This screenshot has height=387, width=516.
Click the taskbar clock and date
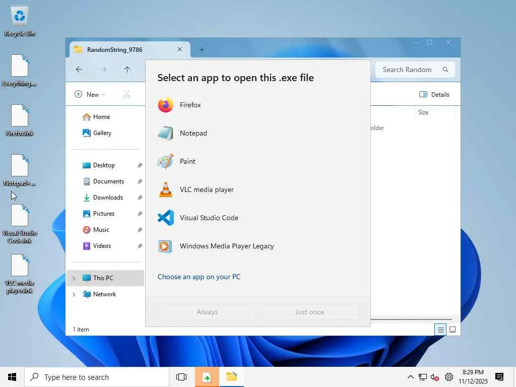(x=473, y=377)
